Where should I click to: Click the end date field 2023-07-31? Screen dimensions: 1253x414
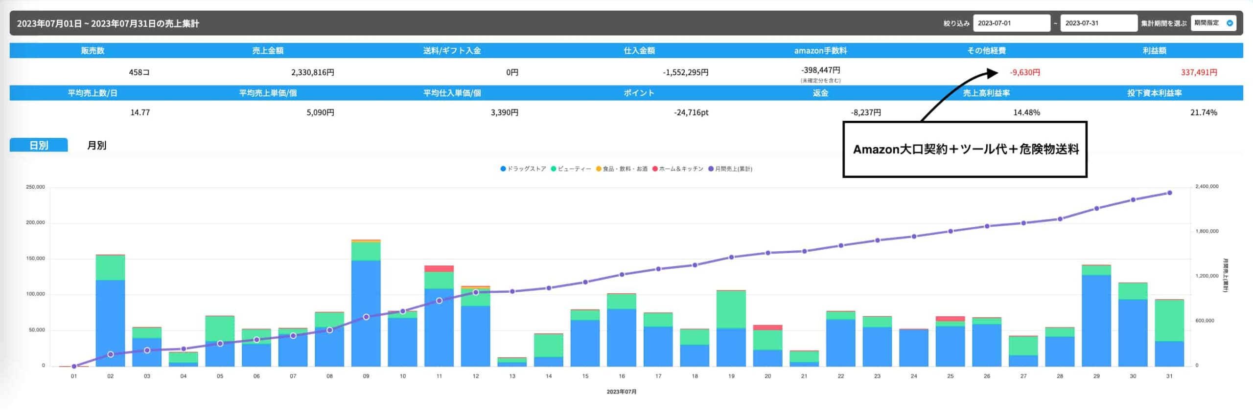click(x=1098, y=23)
